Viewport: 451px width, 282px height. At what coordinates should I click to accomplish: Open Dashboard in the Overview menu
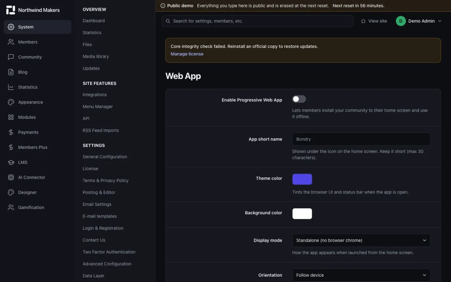tap(94, 21)
